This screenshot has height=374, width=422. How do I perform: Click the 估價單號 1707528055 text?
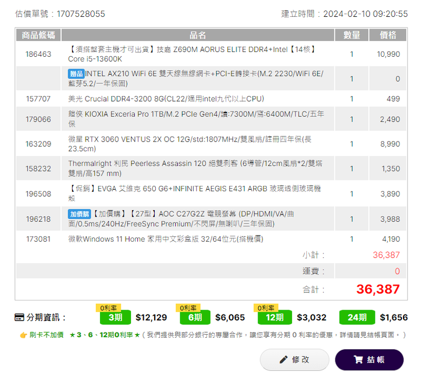pos(60,14)
